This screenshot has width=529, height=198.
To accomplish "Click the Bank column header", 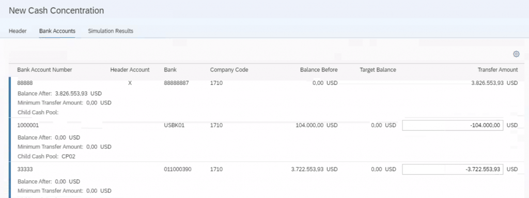I will [170, 70].
